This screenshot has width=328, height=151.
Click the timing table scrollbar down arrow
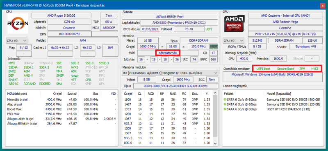[x=215, y=144]
